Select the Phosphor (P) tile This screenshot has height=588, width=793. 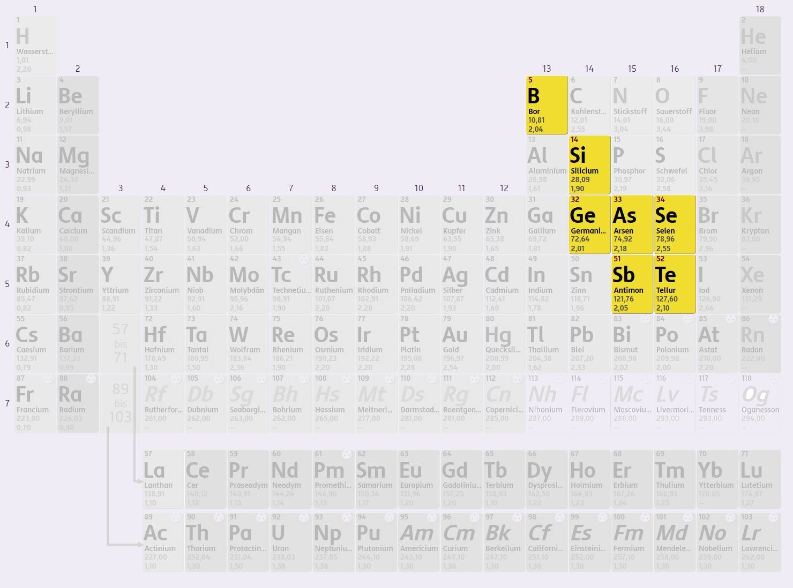coord(632,164)
